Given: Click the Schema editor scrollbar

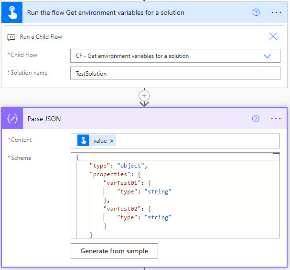Looking at the screenshot, I should 276,191.
